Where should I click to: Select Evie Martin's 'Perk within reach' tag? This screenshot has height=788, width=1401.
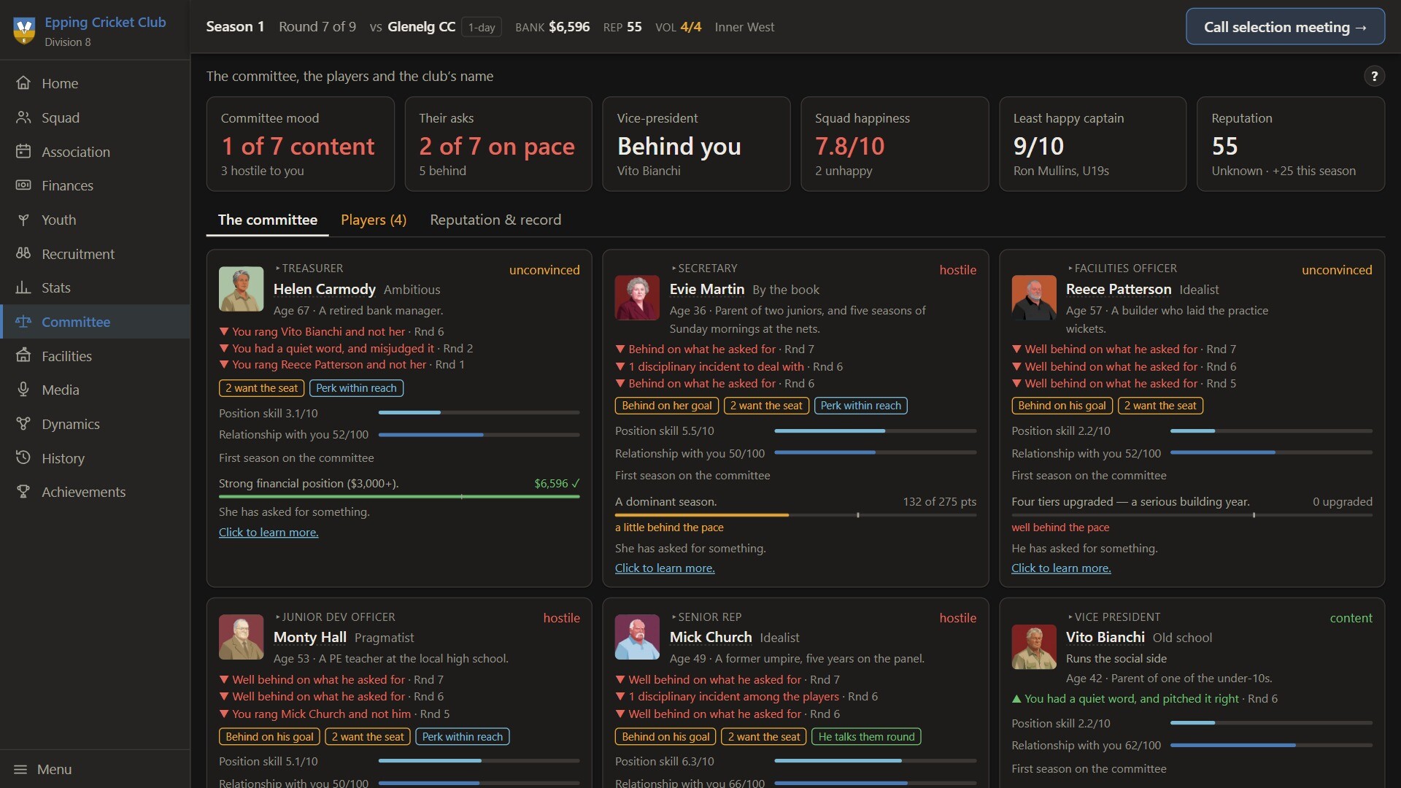coord(860,406)
